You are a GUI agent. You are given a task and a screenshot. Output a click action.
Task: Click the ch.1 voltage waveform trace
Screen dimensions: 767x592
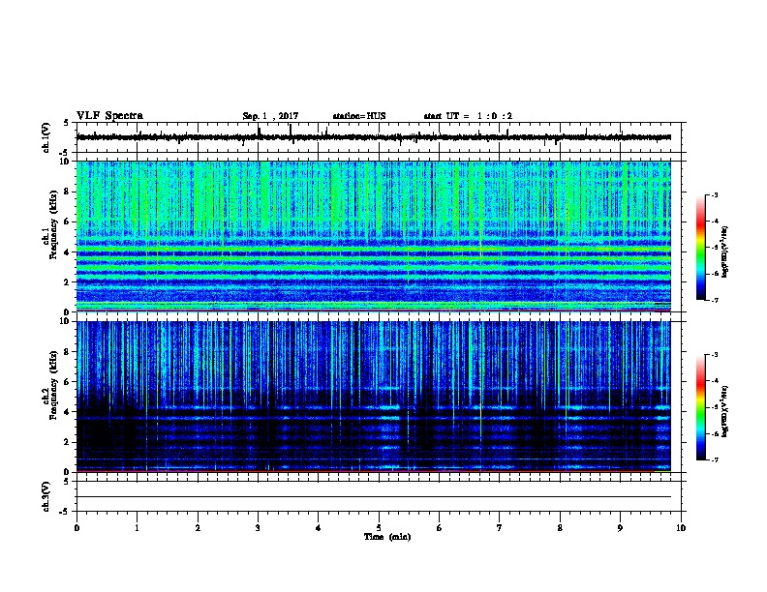point(374,137)
